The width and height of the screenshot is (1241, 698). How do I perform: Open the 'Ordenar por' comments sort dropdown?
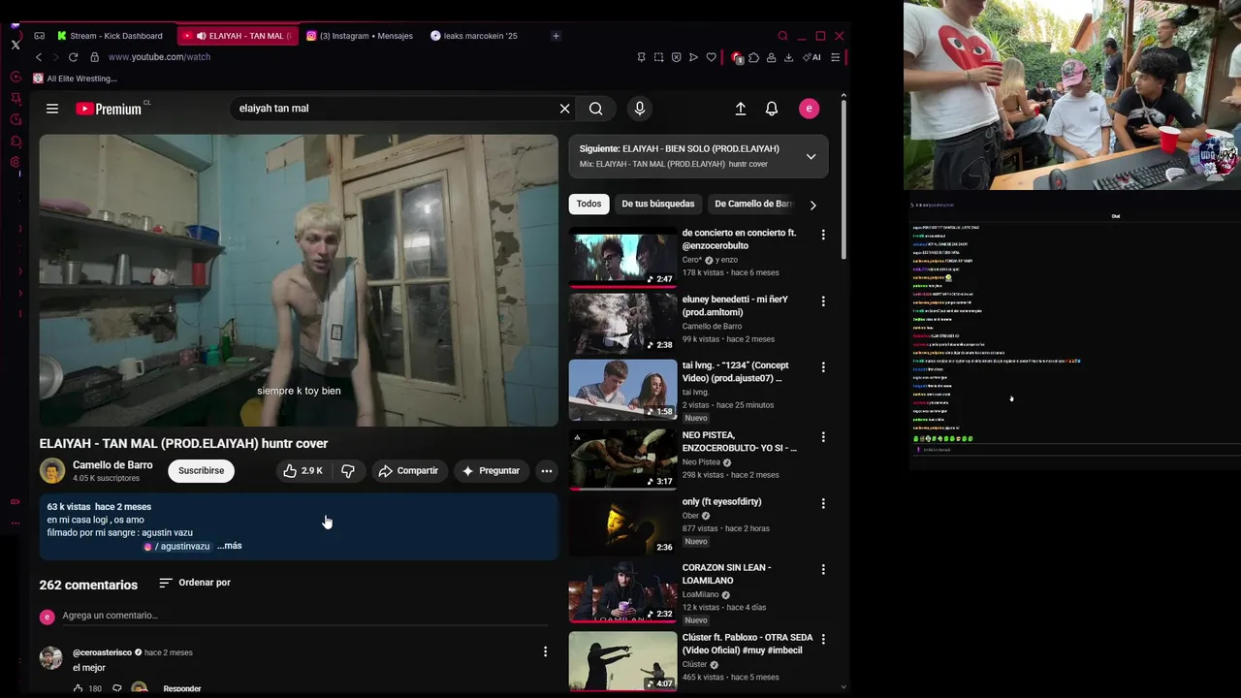tap(195, 583)
